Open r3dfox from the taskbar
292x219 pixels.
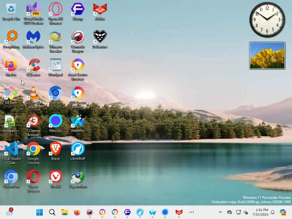click(179, 212)
